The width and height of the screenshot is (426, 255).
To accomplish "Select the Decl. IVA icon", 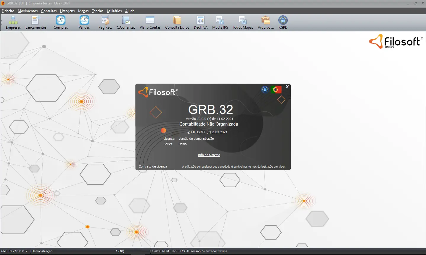I will 200,22.
